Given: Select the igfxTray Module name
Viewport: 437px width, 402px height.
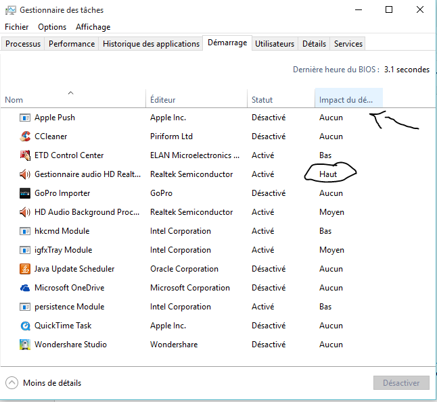Looking at the screenshot, I should [x=64, y=250].
